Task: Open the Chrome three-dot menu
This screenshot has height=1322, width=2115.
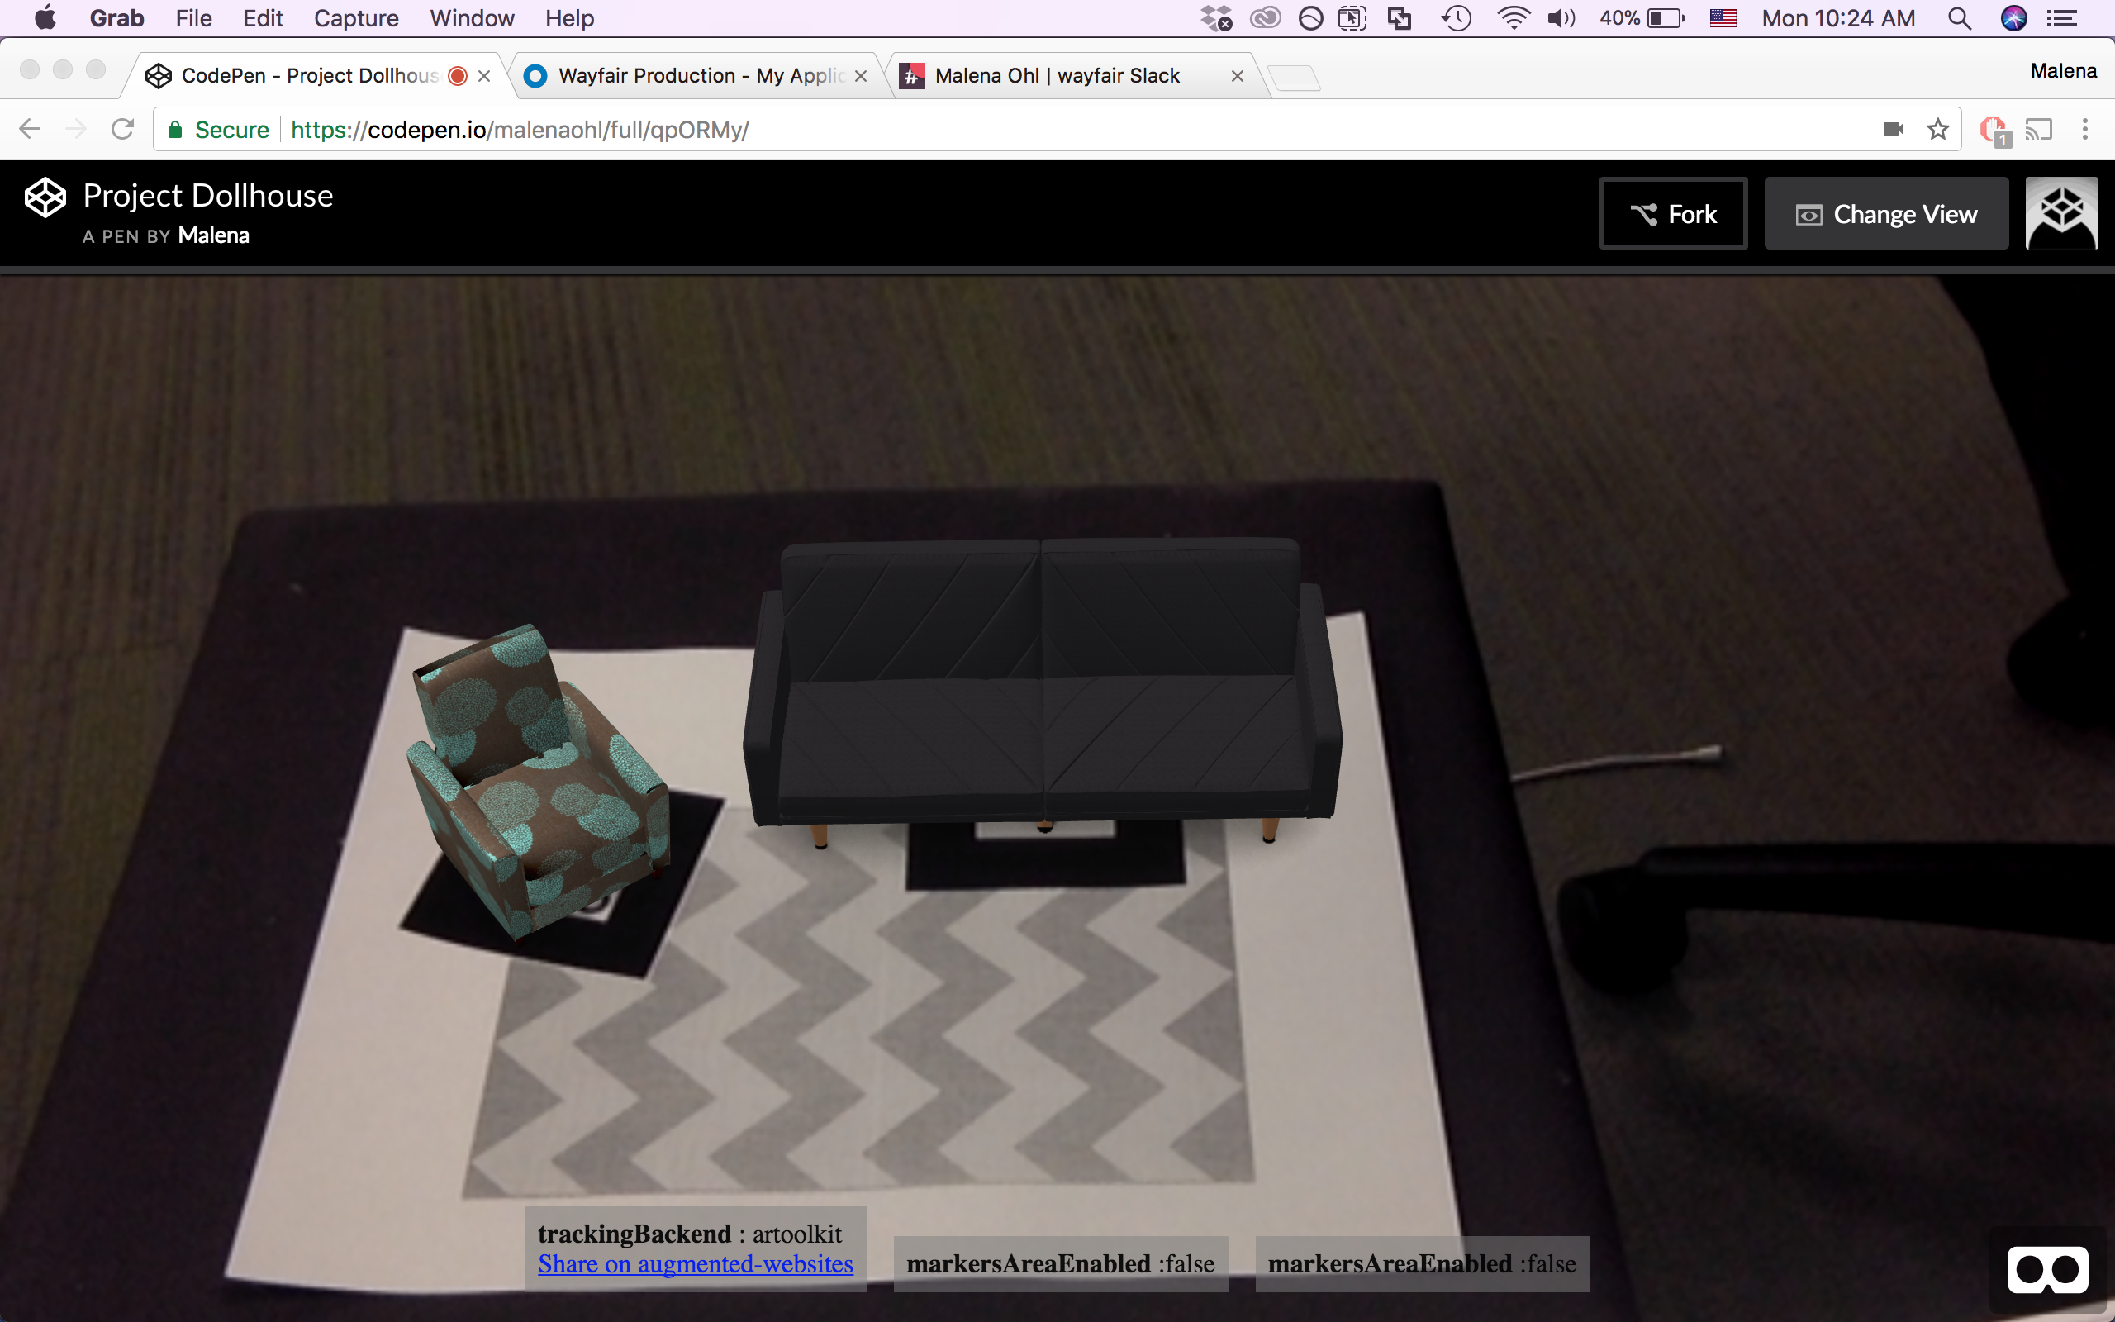Action: 2084,130
